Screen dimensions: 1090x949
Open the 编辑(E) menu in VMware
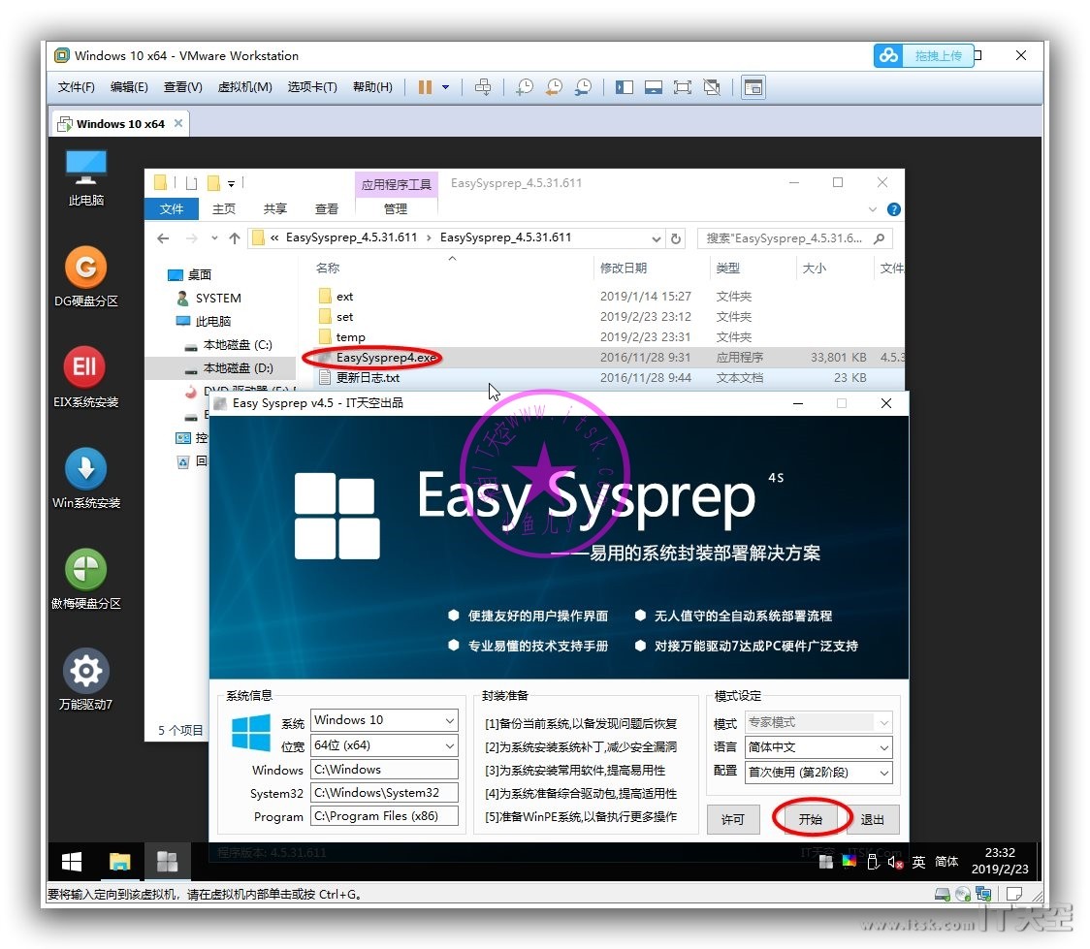coord(129,87)
